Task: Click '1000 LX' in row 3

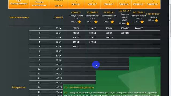Action: pyautogui.click(x=109, y=37)
